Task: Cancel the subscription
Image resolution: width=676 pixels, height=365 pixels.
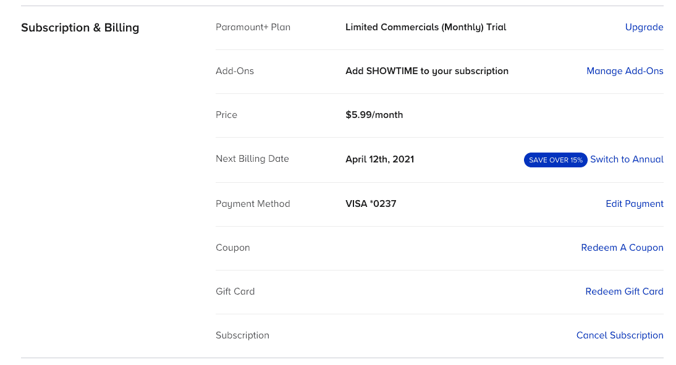Action: (x=620, y=335)
